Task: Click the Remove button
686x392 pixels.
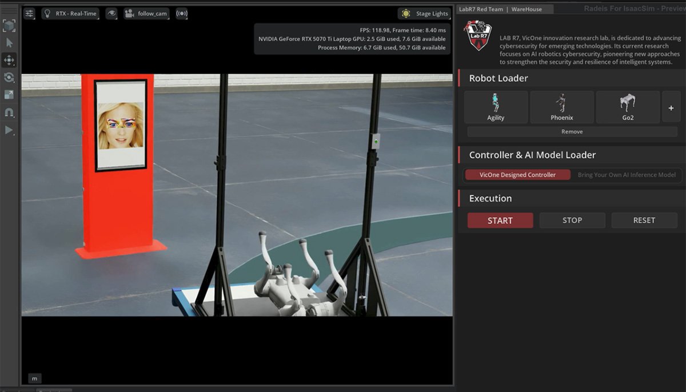Action: (x=572, y=131)
